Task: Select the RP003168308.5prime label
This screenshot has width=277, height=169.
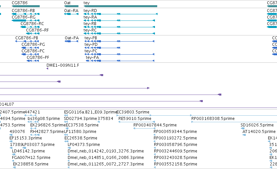Action: (x=213, y=119)
